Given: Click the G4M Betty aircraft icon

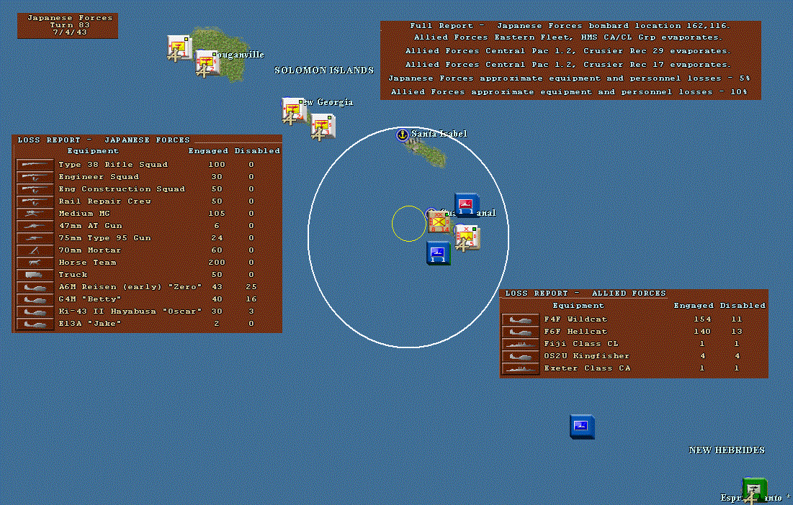Looking at the screenshot, I should pos(35,299).
